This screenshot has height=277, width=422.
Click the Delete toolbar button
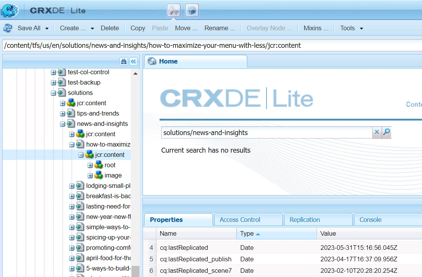tap(110, 28)
